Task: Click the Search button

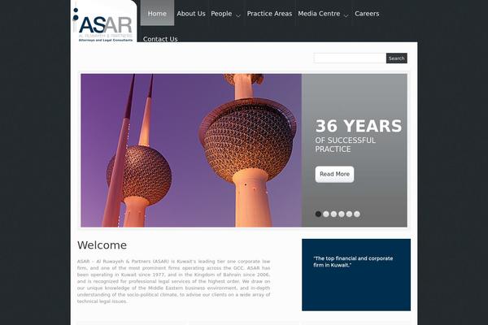Action: [x=397, y=58]
